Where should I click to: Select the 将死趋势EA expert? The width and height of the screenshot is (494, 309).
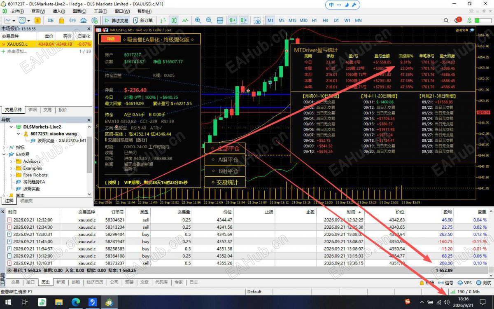(x=34, y=182)
